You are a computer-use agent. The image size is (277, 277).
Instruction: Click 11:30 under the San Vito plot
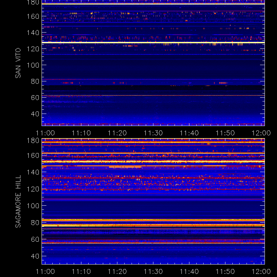tap(153, 133)
